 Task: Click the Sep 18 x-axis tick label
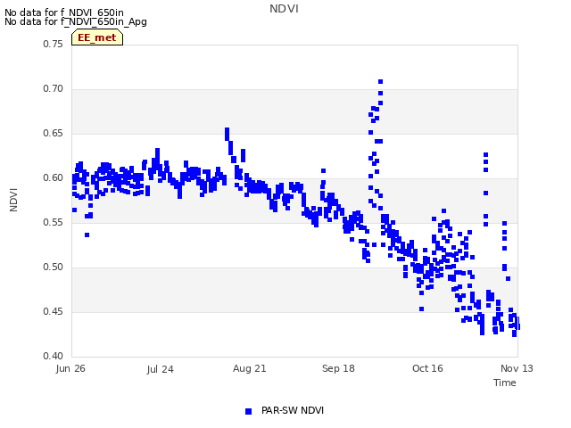pos(338,368)
